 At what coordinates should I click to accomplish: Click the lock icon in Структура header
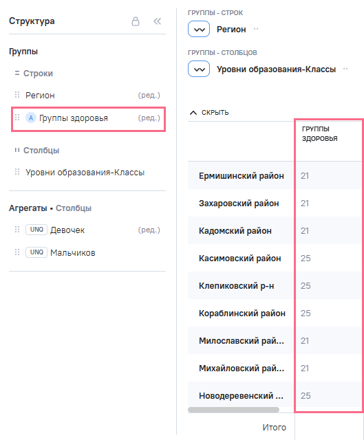coord(136,21)
